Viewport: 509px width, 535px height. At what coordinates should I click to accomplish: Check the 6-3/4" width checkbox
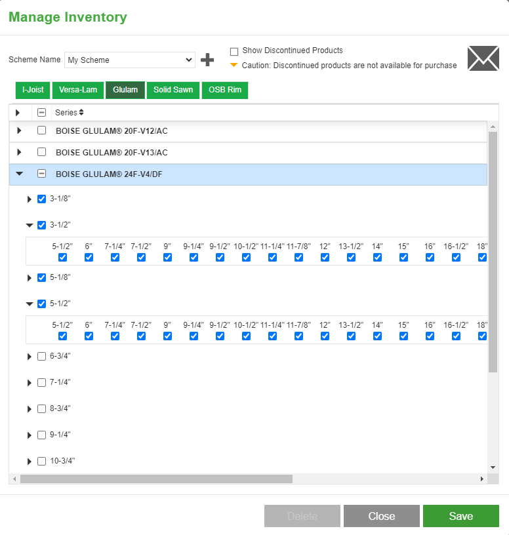(41, 356)
